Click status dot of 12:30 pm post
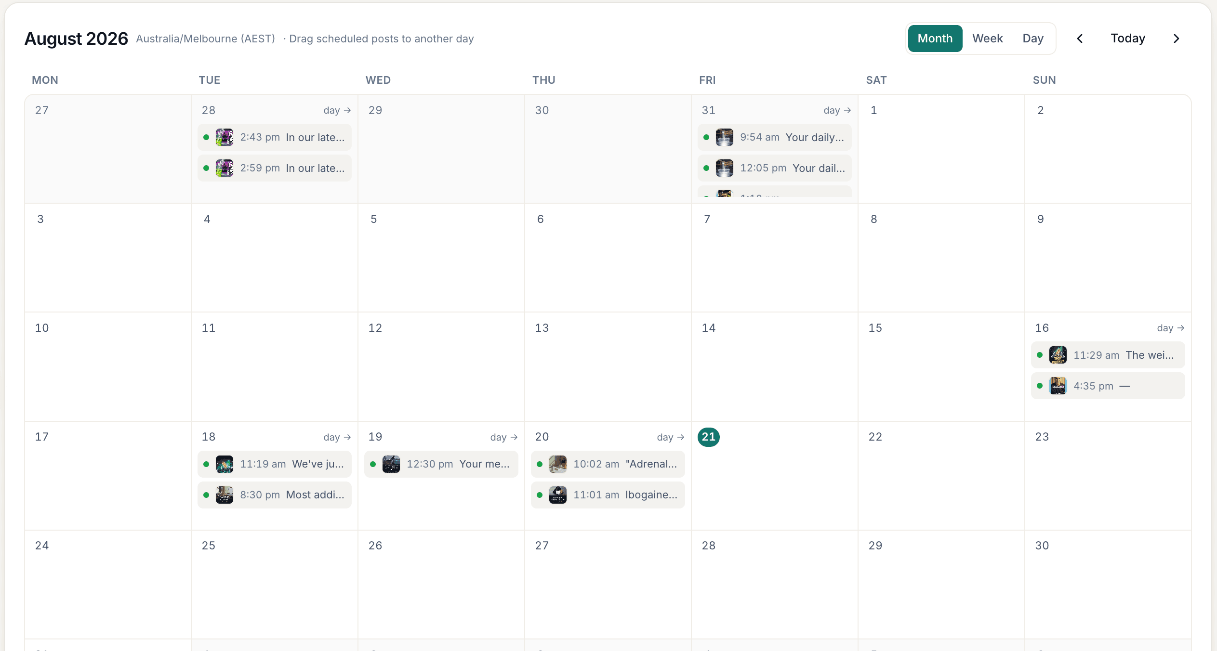Screen dimensions: 1217x651 click(373, 465)
